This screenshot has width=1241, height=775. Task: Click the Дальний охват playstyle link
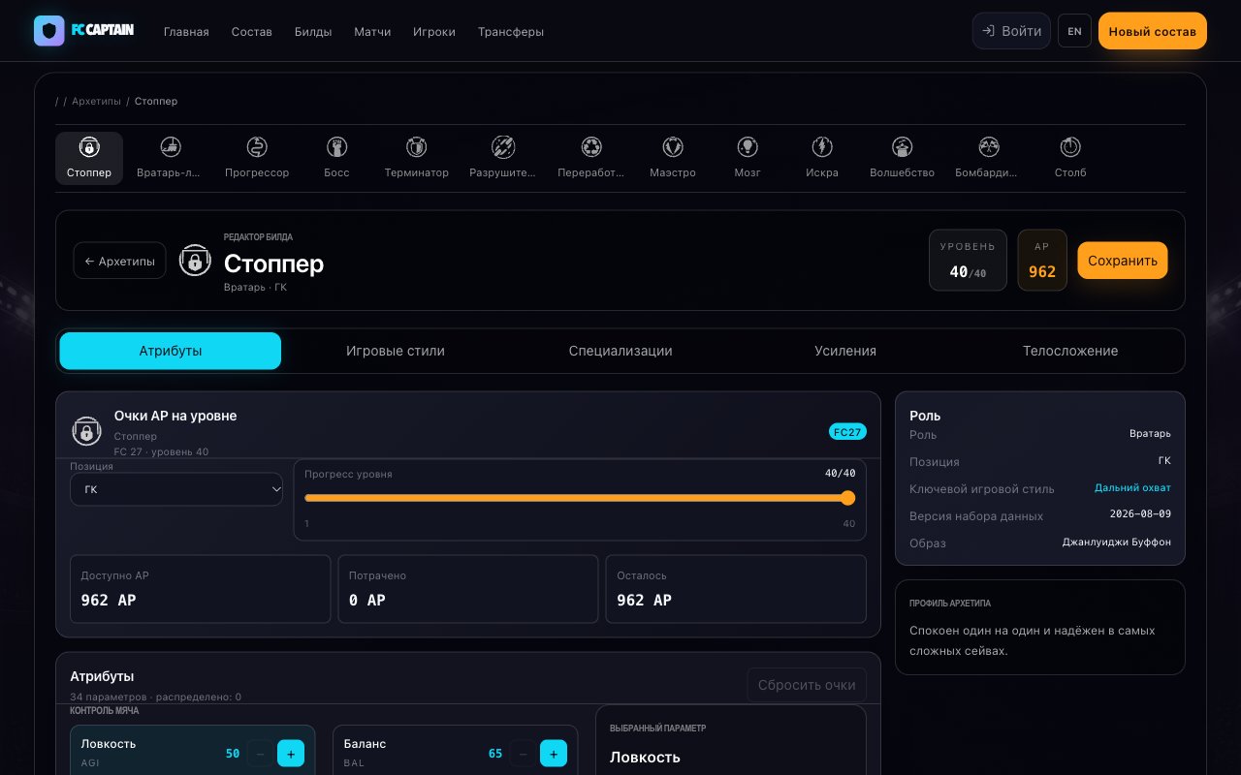pos(1132,488)
